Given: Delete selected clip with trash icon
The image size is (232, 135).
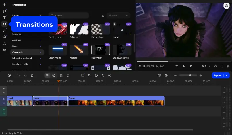Looking at the screenshot, I should pos(32,75).
